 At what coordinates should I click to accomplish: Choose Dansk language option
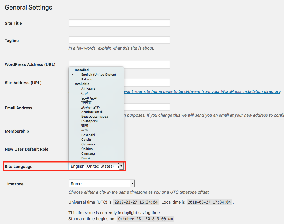[x=86, y=158]
